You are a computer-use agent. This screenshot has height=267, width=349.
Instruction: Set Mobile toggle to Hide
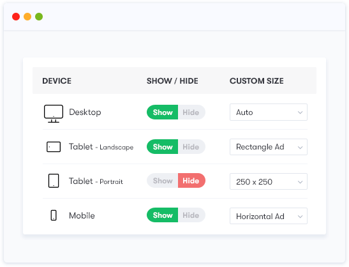(191, 215)
